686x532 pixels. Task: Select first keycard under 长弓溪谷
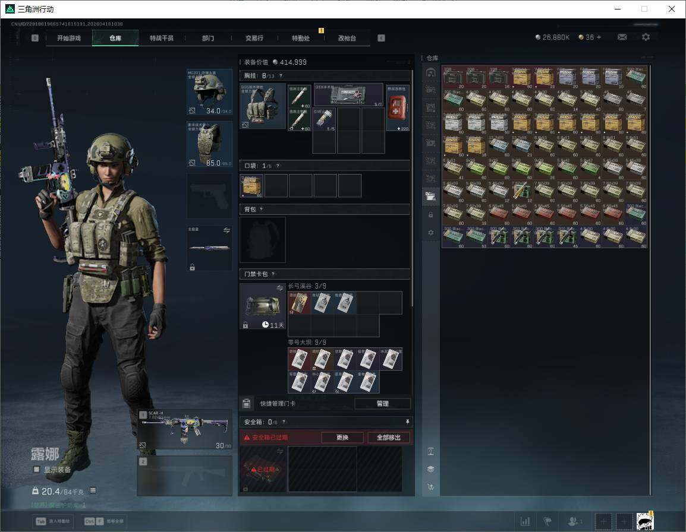click(299, 303)
